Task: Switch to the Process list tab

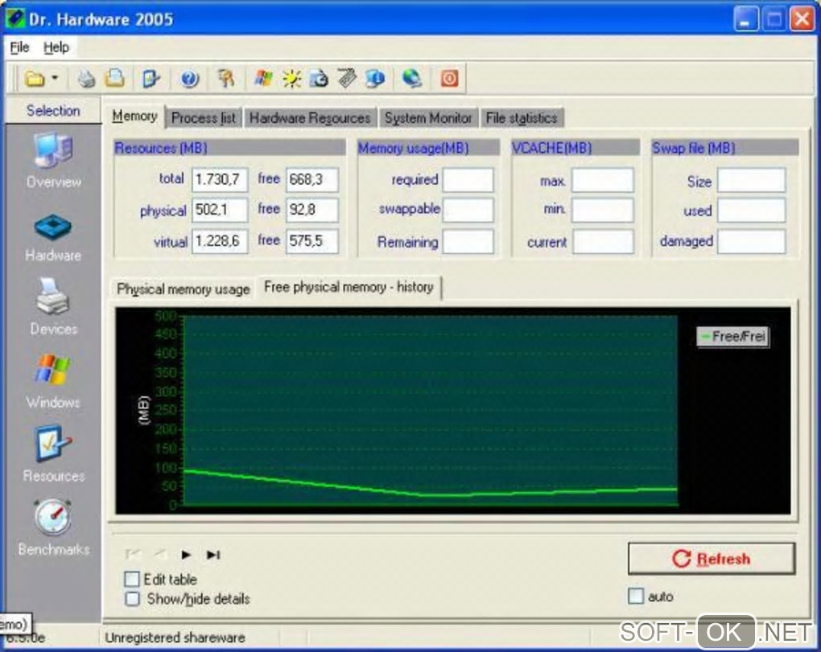Action: 203,118
